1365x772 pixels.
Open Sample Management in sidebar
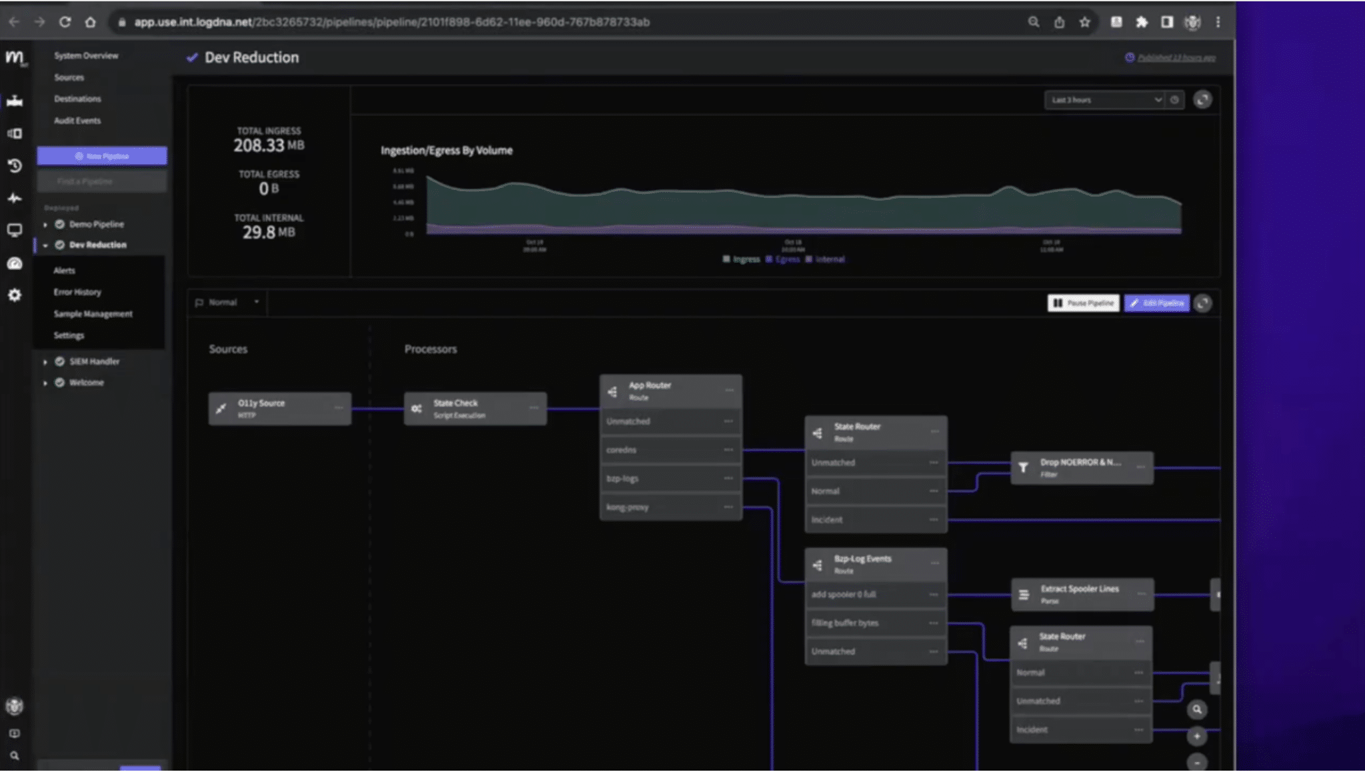click(93, 314)
